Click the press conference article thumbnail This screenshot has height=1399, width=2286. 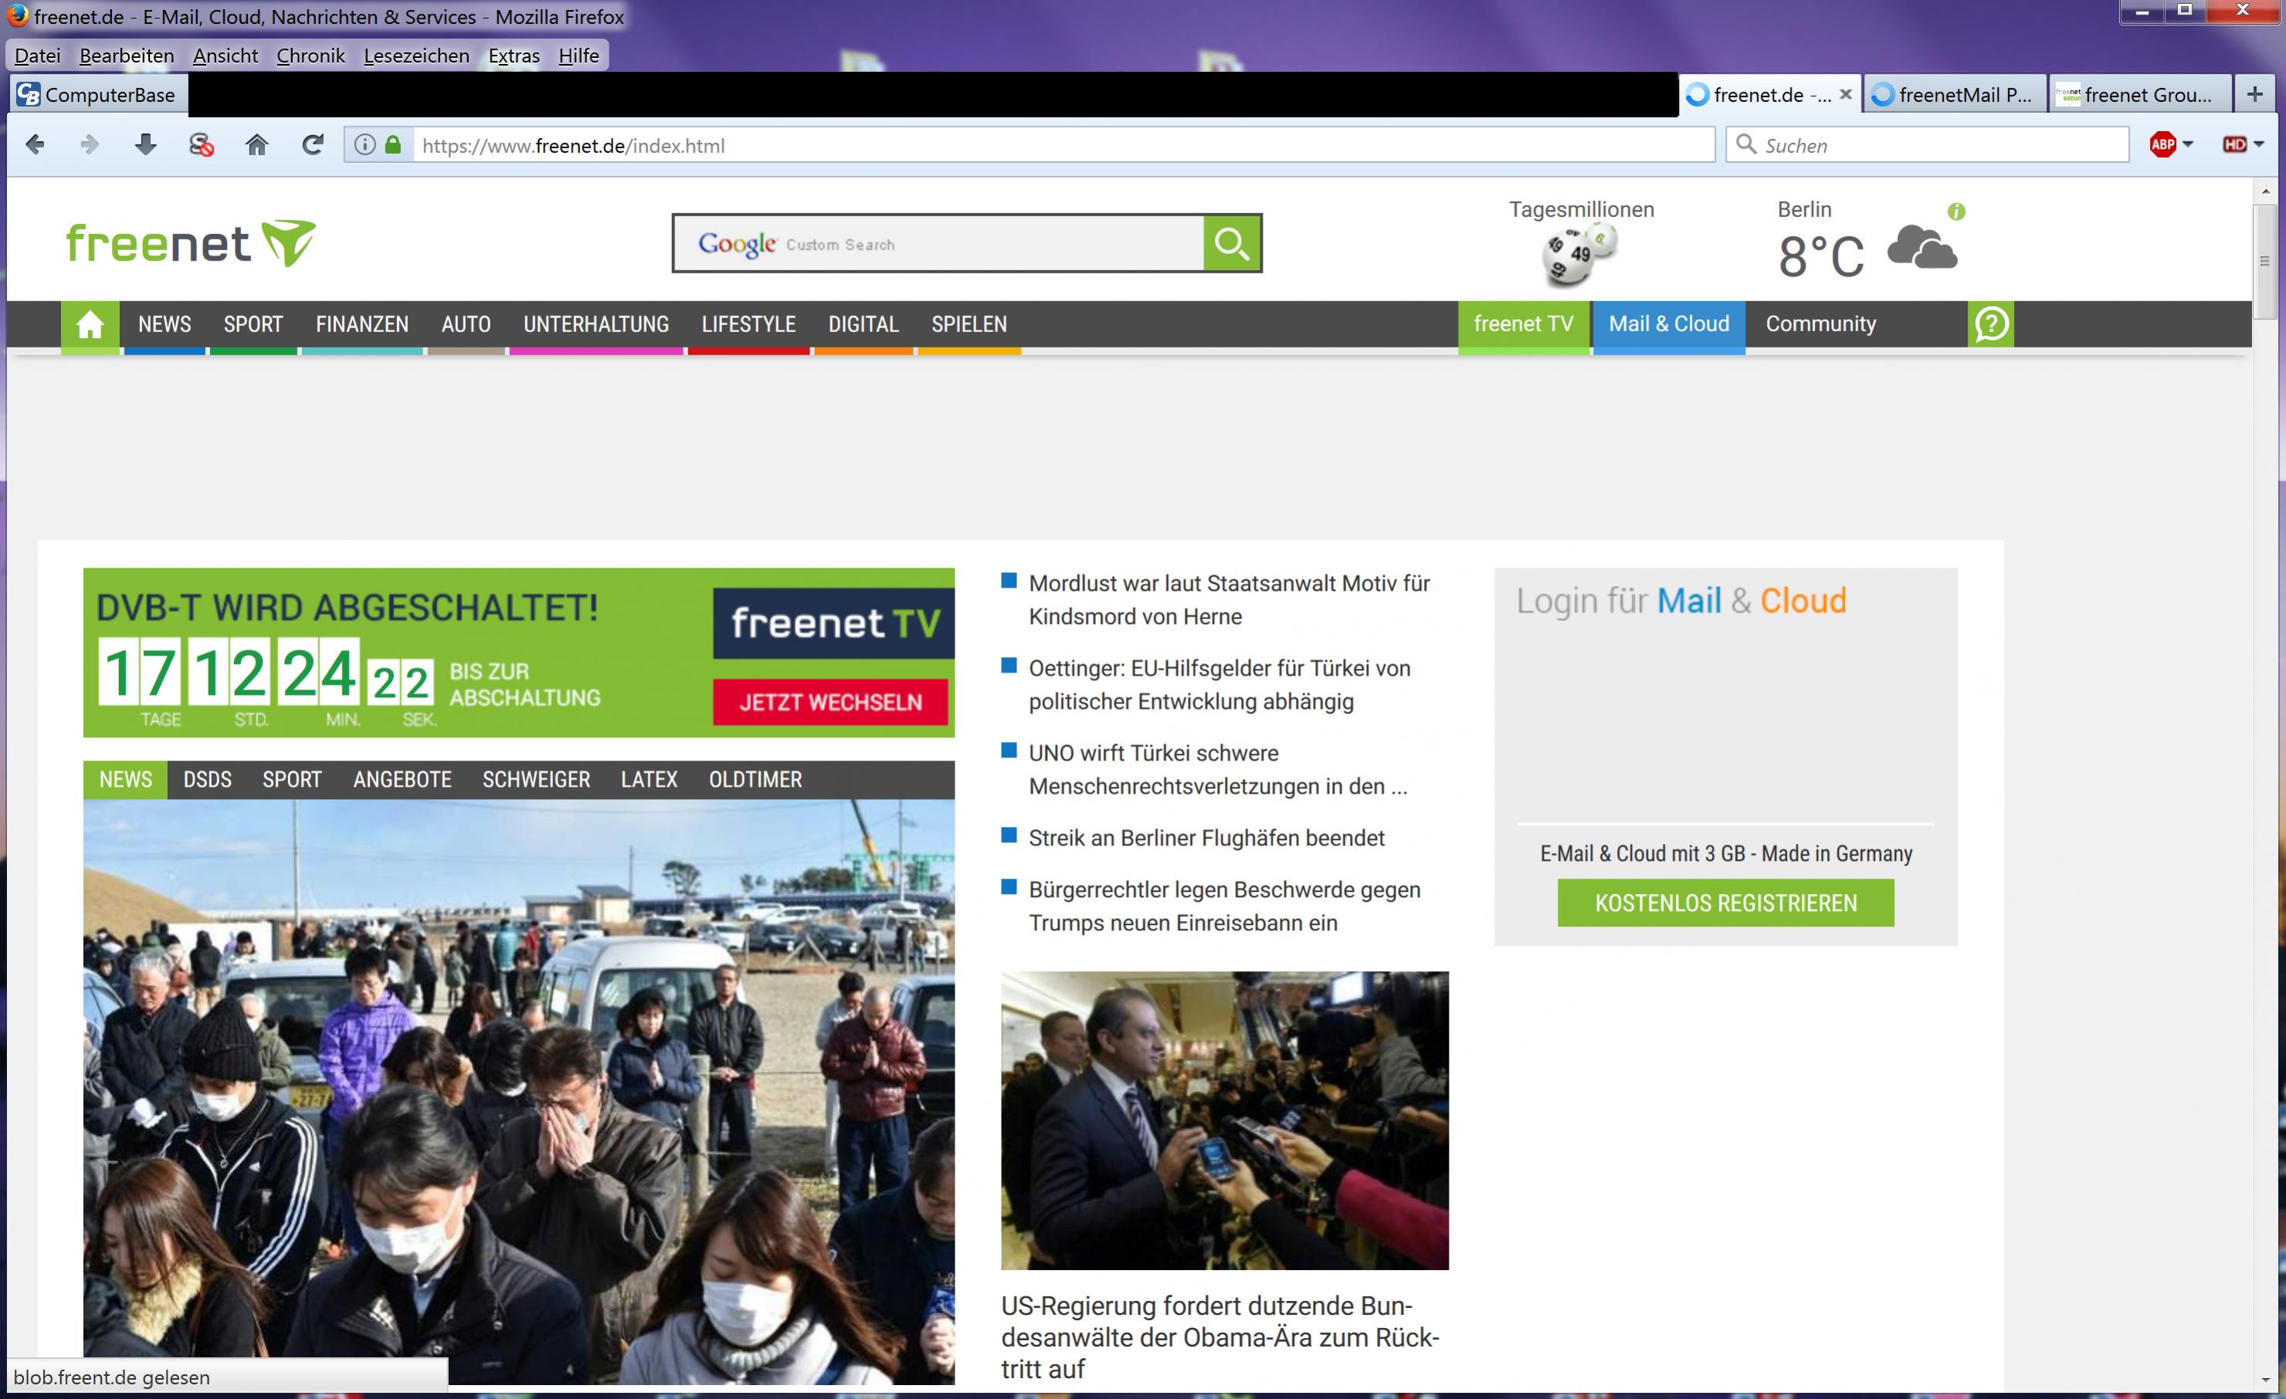click(1225, 1121)
